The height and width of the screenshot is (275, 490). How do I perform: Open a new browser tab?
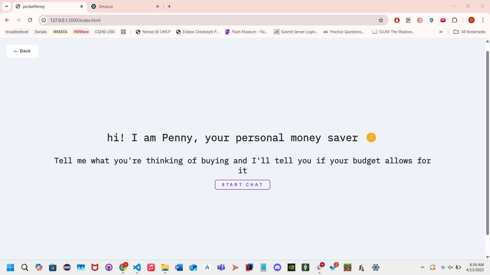[x=169, y=6]
